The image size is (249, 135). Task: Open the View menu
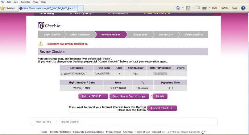tap(16, 2)
